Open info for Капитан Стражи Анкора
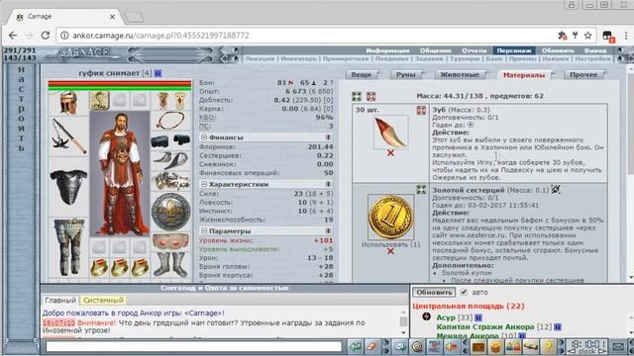Viewport: 634px width, 356px height. [x=558, y=327]
